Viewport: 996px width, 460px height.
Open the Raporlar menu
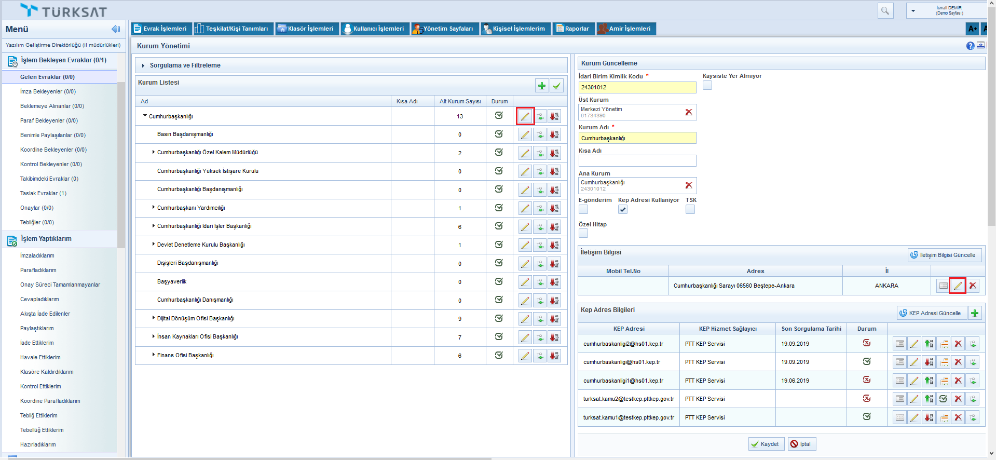click(x=573, y=29)
